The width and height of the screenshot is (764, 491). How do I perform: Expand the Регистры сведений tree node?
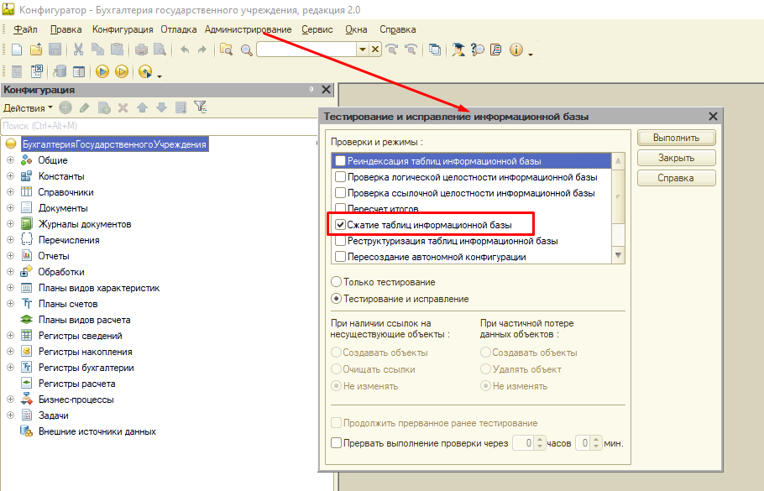coord(10,336)
